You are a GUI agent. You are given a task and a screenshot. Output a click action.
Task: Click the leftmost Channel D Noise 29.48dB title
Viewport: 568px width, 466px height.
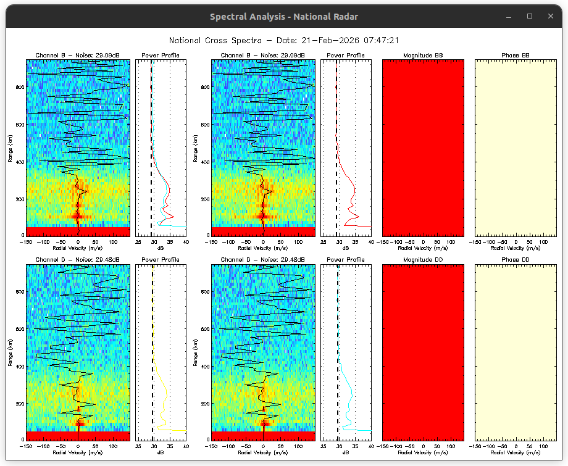(78, 260)
